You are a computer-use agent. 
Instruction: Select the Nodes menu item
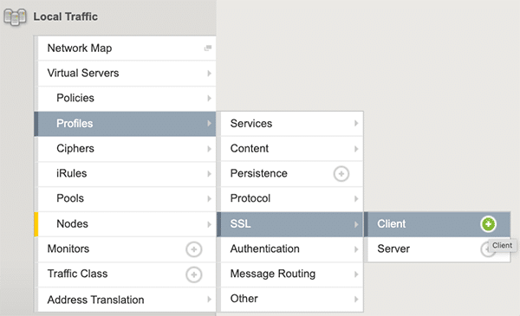click(x=125, y=224)
